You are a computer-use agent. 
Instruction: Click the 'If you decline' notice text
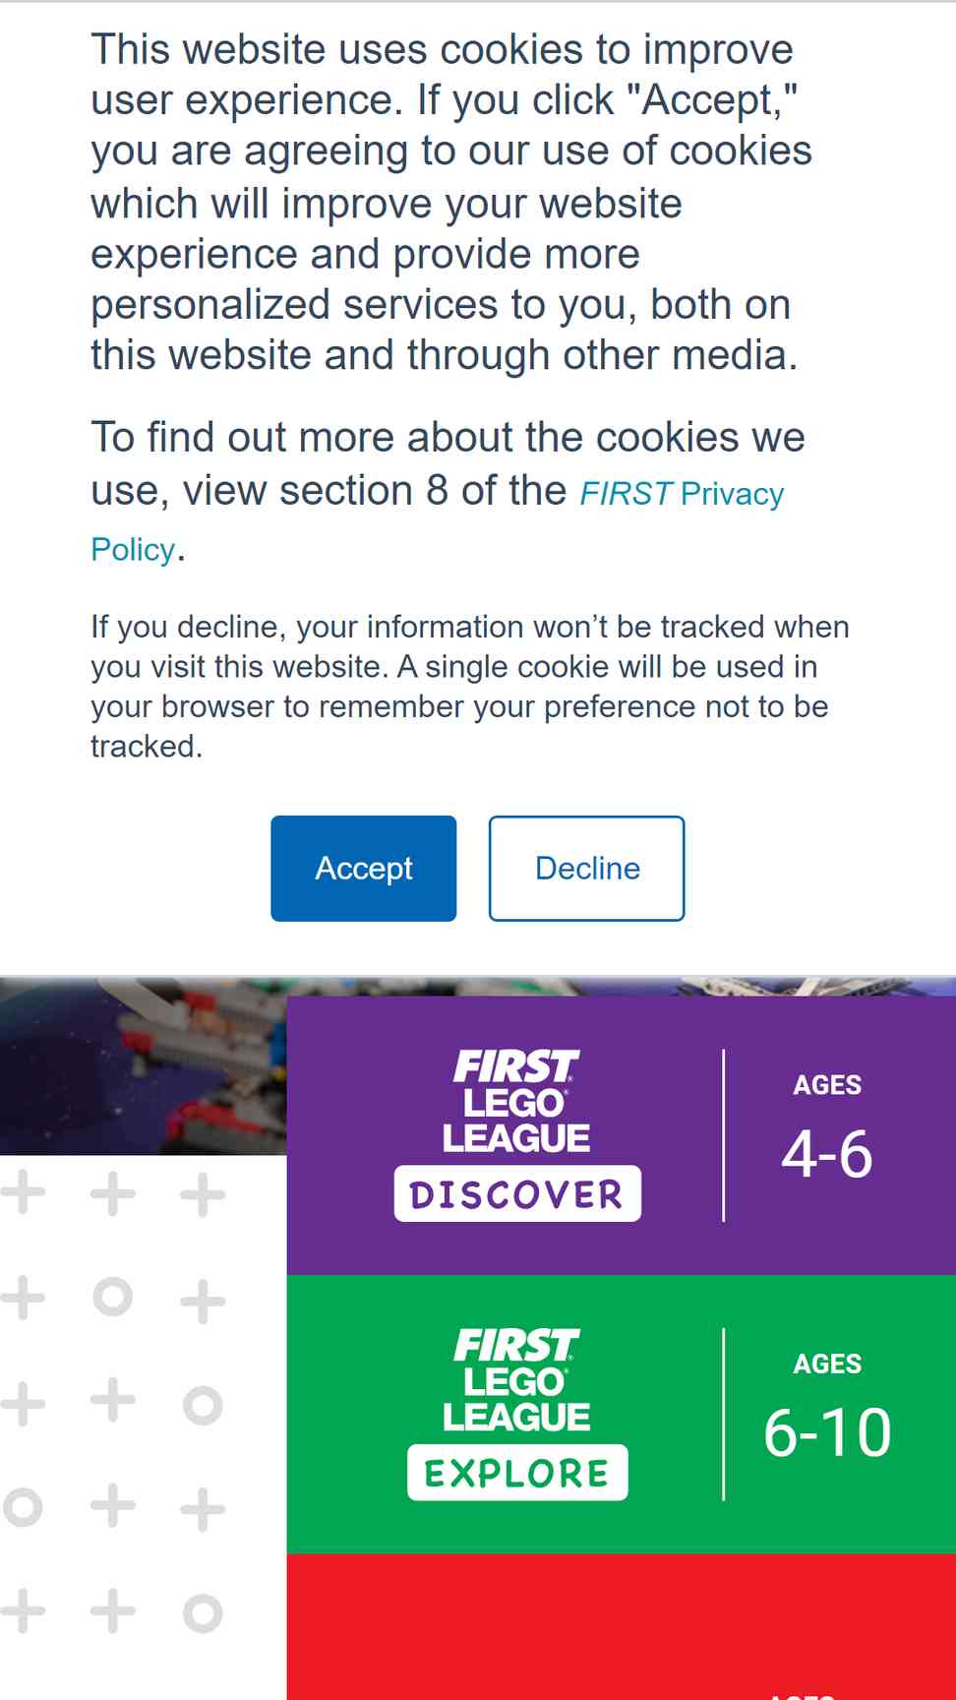point(470,686)
